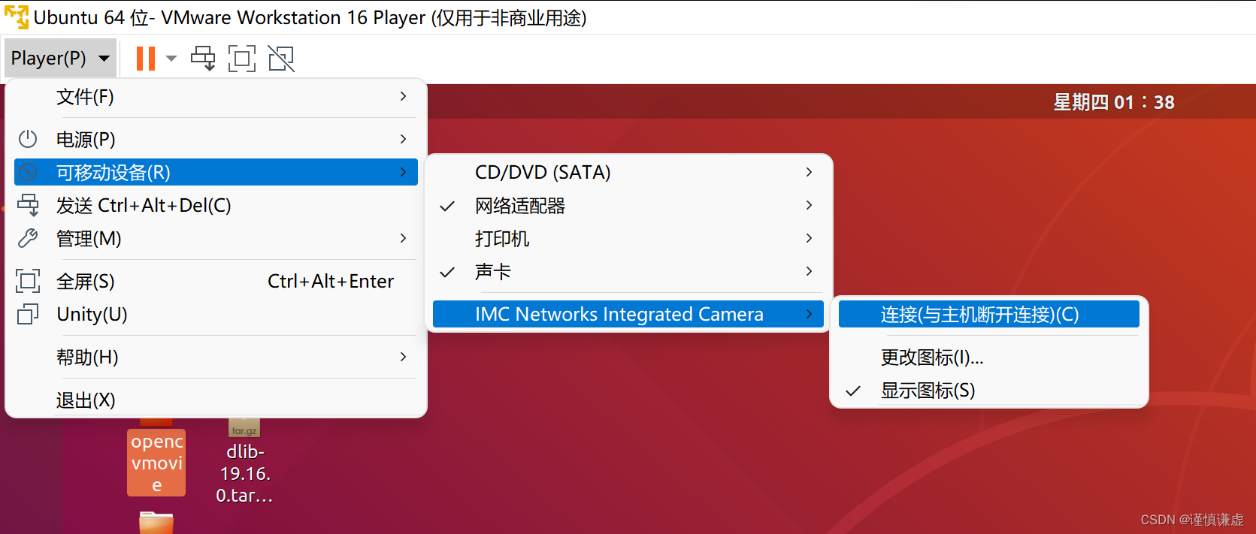Viewport: 1256px width, 534px height.
Task: Click the Unity mode toolbar icon
Action: click(x=281, y=58)
